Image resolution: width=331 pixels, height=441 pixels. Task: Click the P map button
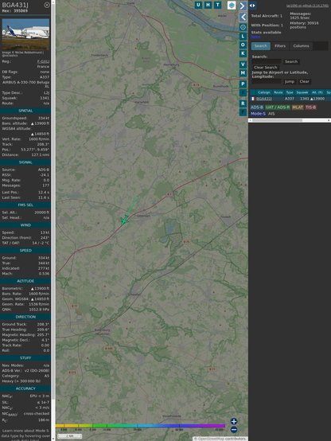tap(243, 84)
